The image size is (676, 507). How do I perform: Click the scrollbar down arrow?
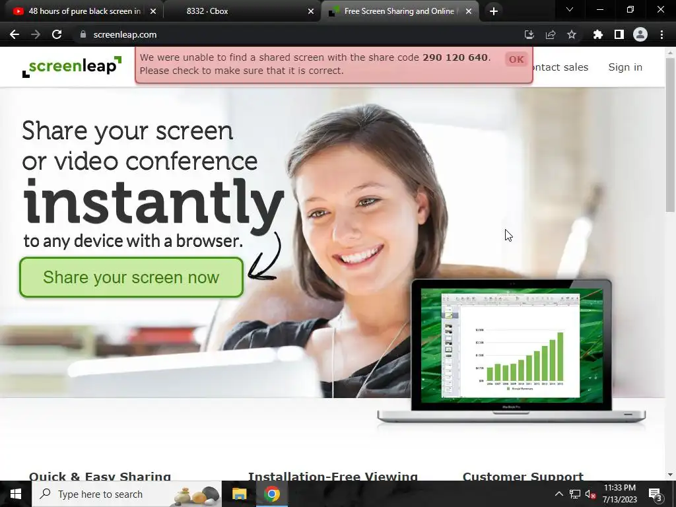(669, 475)
